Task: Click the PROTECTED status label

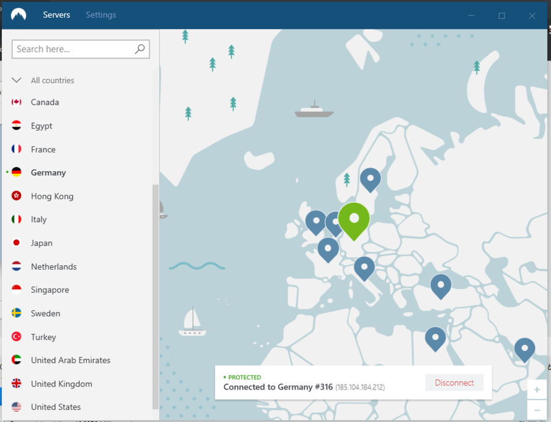Action: click(x=244, y=377)
